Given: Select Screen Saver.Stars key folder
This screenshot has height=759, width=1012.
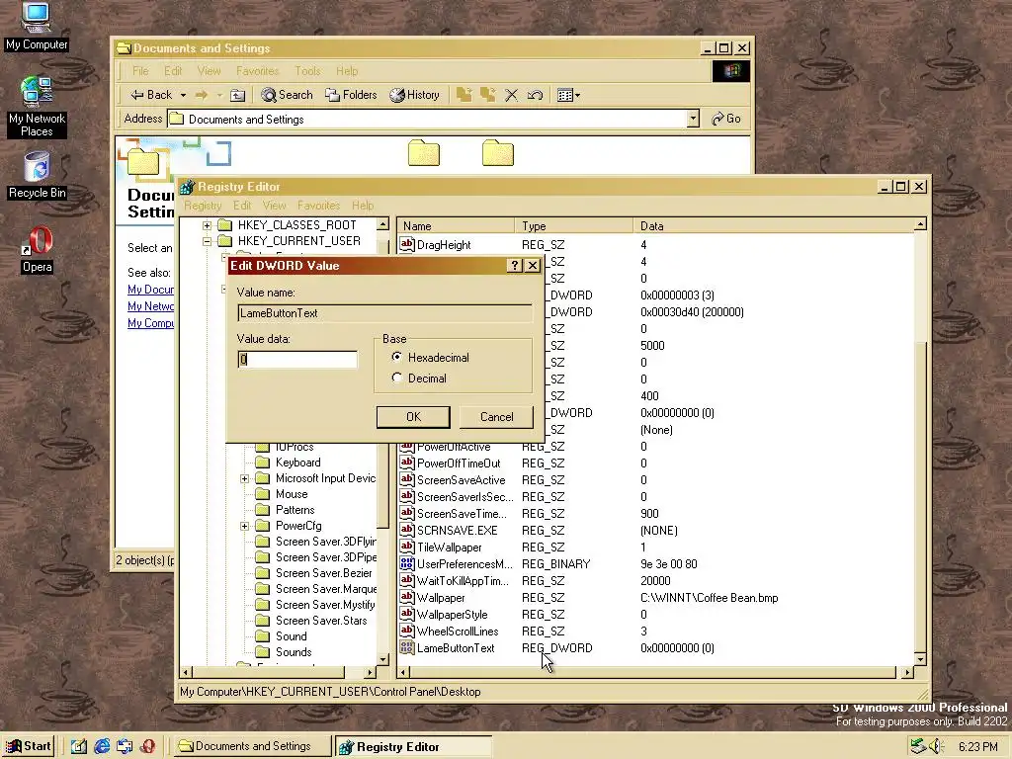Looking at the screenshot, I should click(x=311, y=621).
